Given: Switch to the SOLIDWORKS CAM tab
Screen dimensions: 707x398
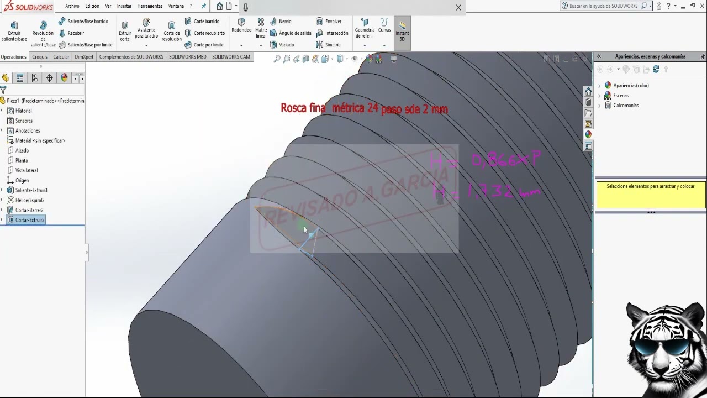Looking at the screenshot, I should tap(231, 57).
